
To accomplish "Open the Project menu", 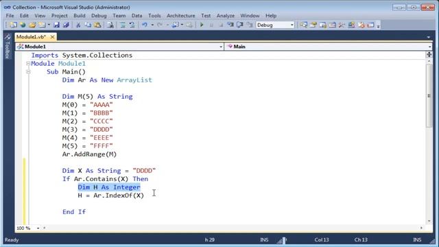I will (x=60, y=16).
